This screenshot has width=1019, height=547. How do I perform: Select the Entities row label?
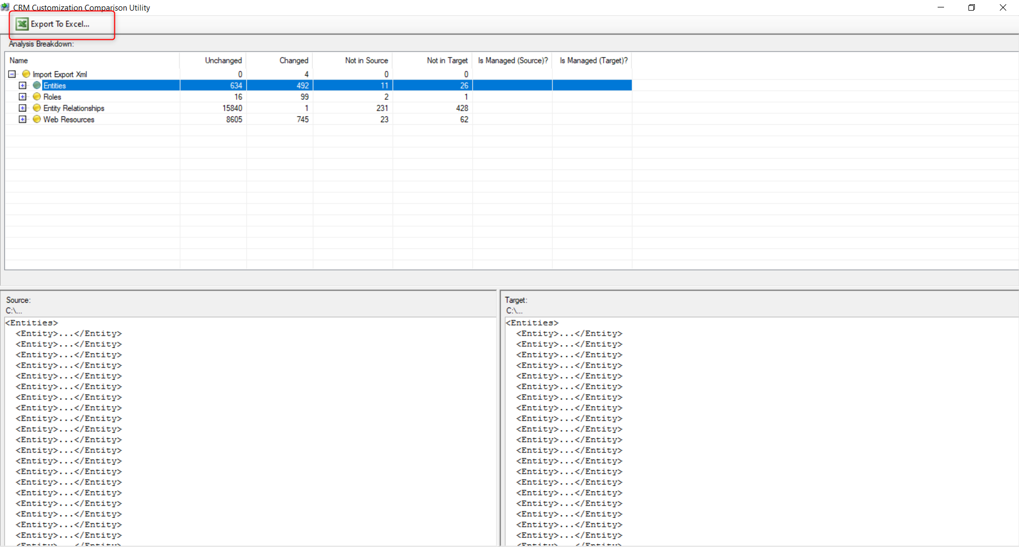click(55, 86)
